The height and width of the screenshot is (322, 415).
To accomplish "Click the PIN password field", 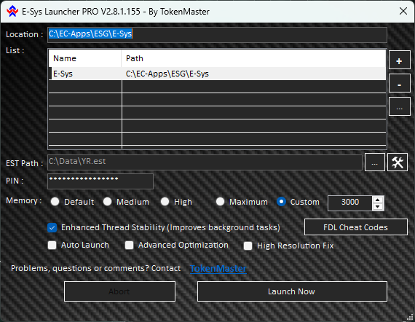I will tap(100, 181).
